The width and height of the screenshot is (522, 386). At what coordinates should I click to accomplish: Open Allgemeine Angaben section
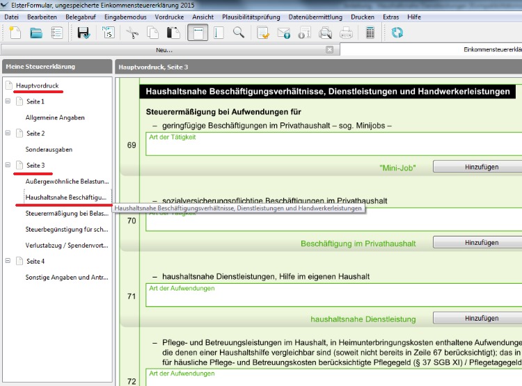pyautogui.click(x=55, y=118)
